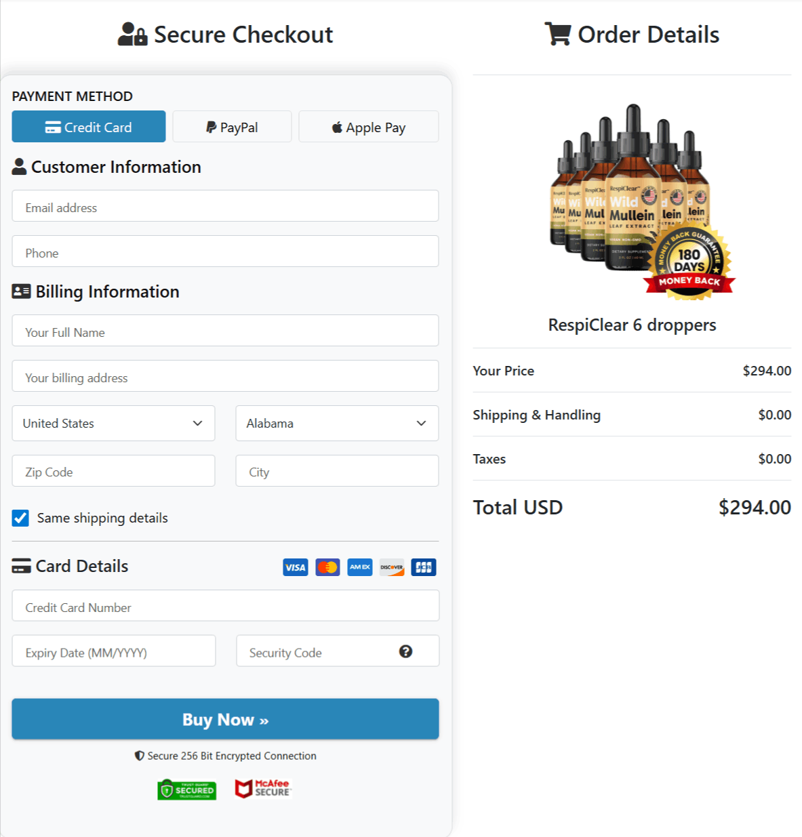
Task: Expand the Alabama state dropdown
Action: [337, 424]
